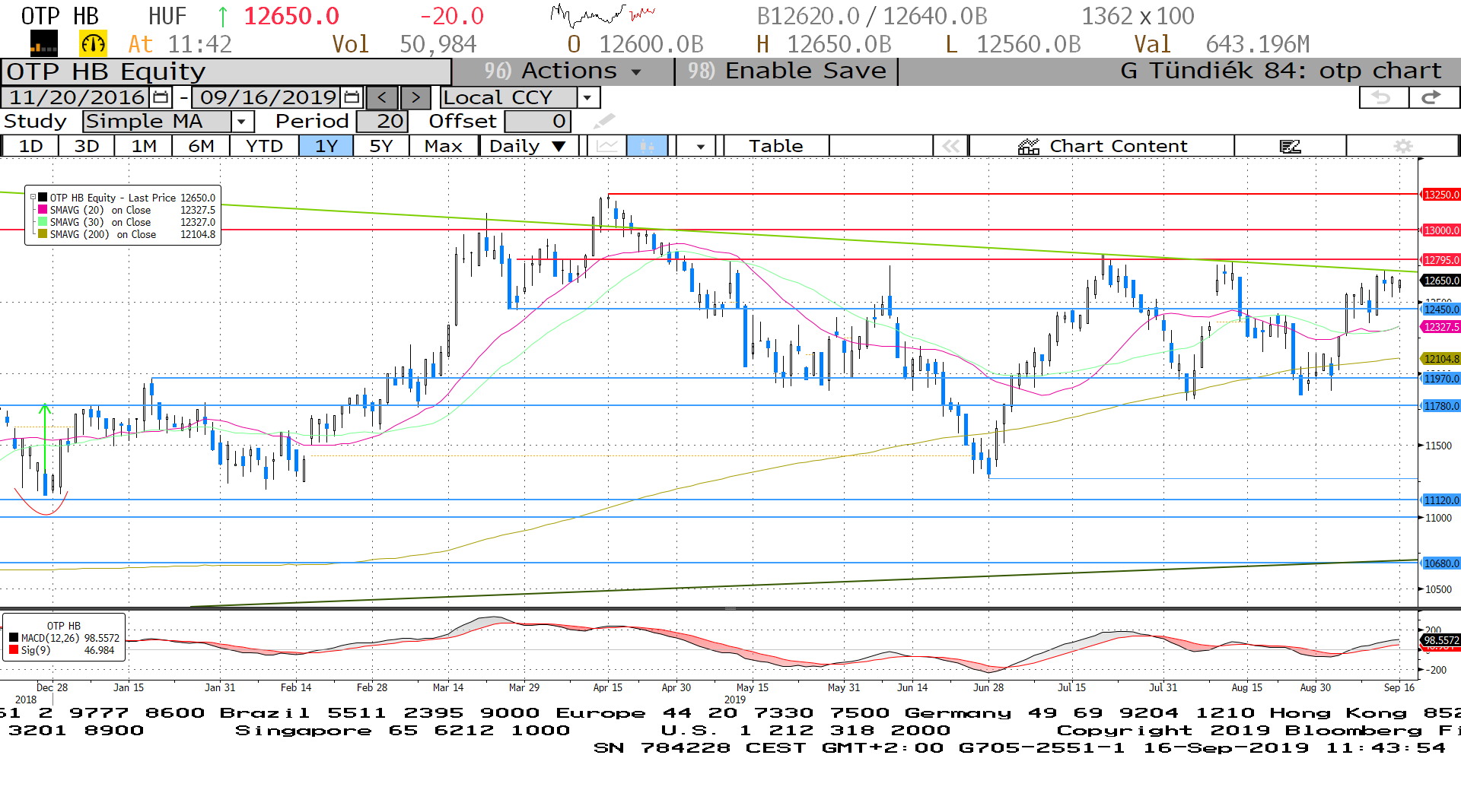Viewport: 1461px width, 790px height.
Task: Select the Max range tab
Action: [444, 146]
